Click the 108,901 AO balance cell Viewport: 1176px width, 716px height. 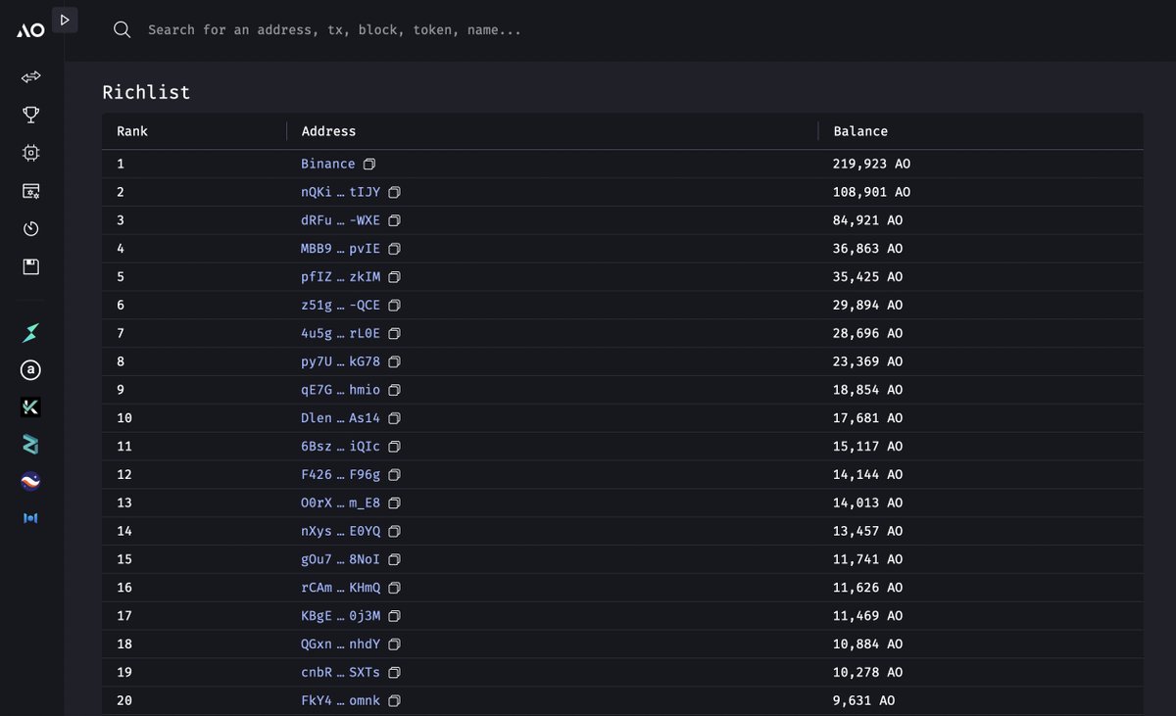pos(871,192)
